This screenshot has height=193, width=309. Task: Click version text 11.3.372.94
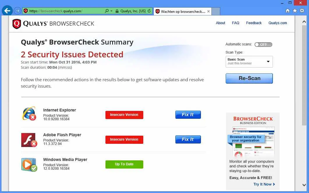[x=52, y=144]
